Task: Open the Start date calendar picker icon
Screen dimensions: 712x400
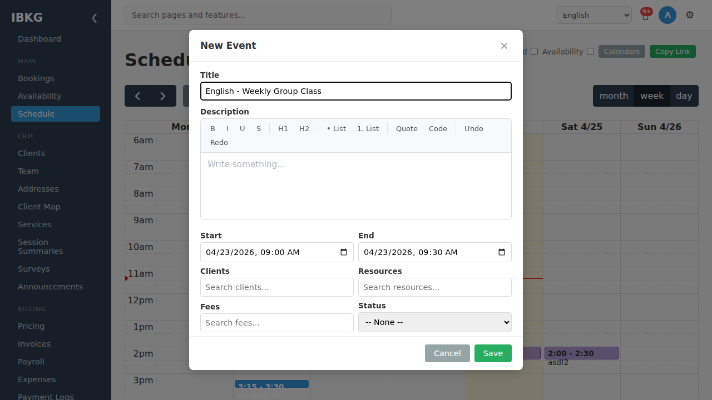Action: pos(344,252)
